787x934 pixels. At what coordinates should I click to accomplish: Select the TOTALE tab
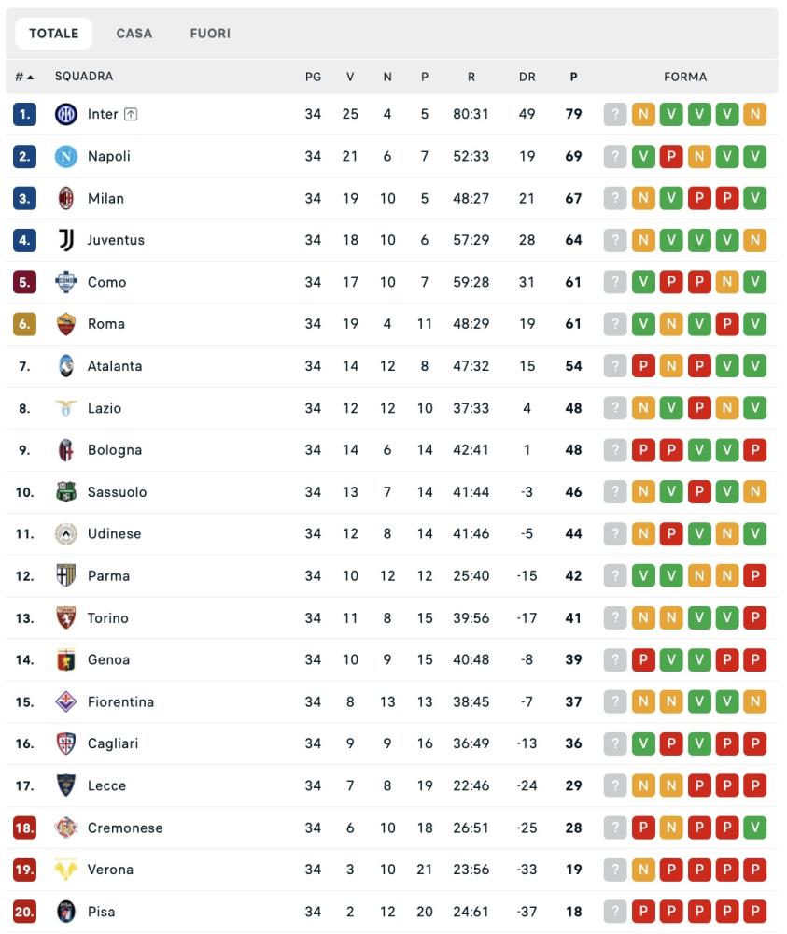54,34
